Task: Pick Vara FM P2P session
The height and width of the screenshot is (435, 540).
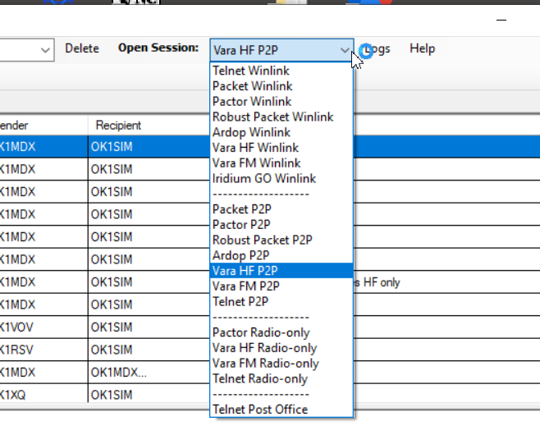Action: [x=281, y=286]
